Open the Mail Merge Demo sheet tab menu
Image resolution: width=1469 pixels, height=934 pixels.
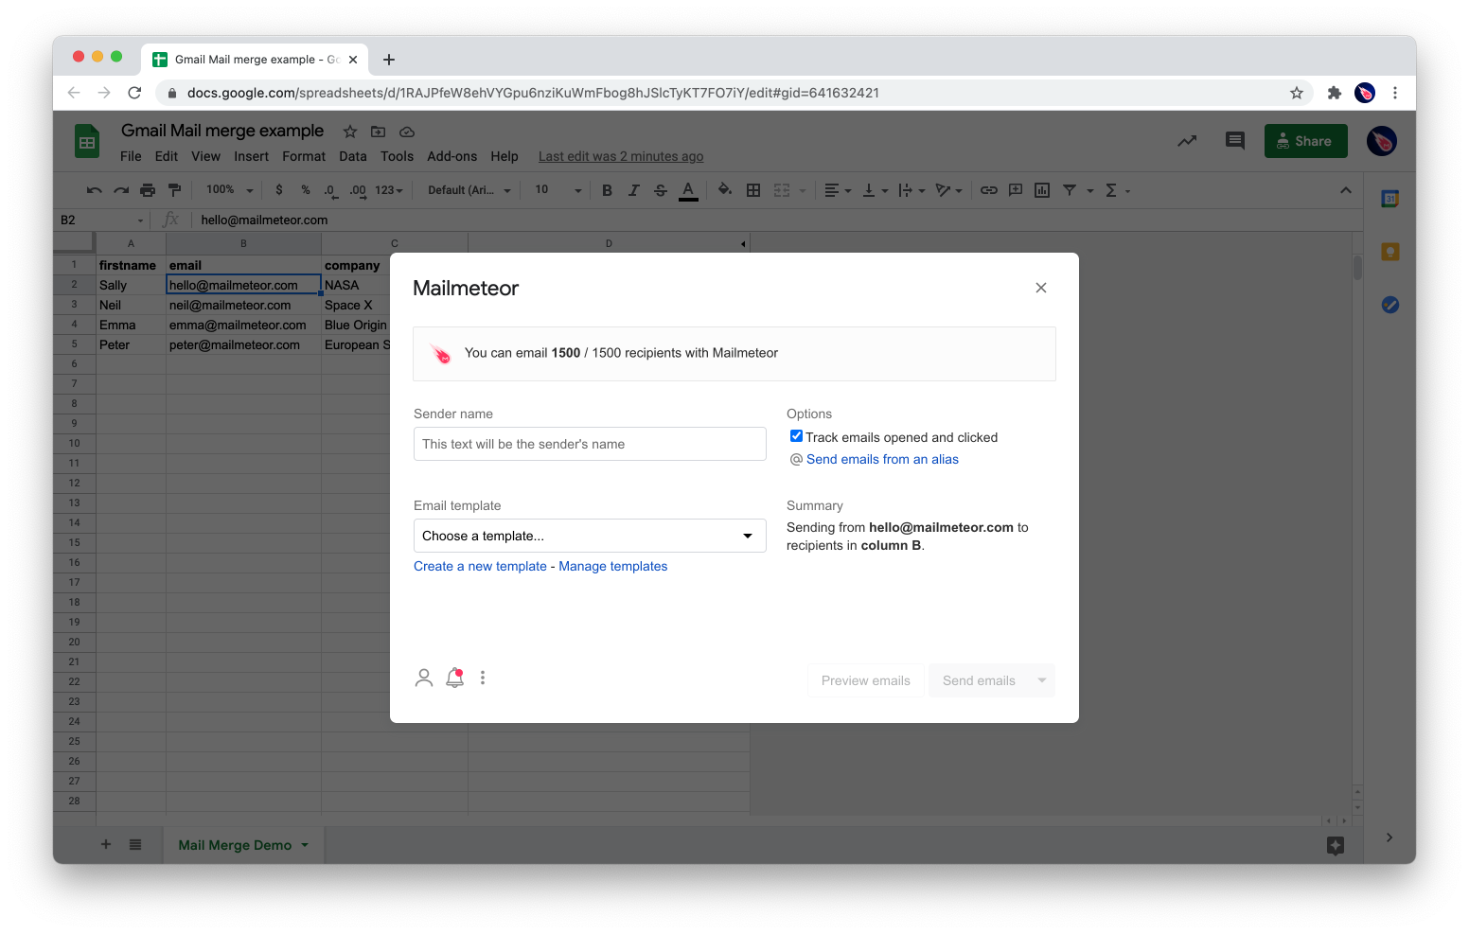[305, 845]
